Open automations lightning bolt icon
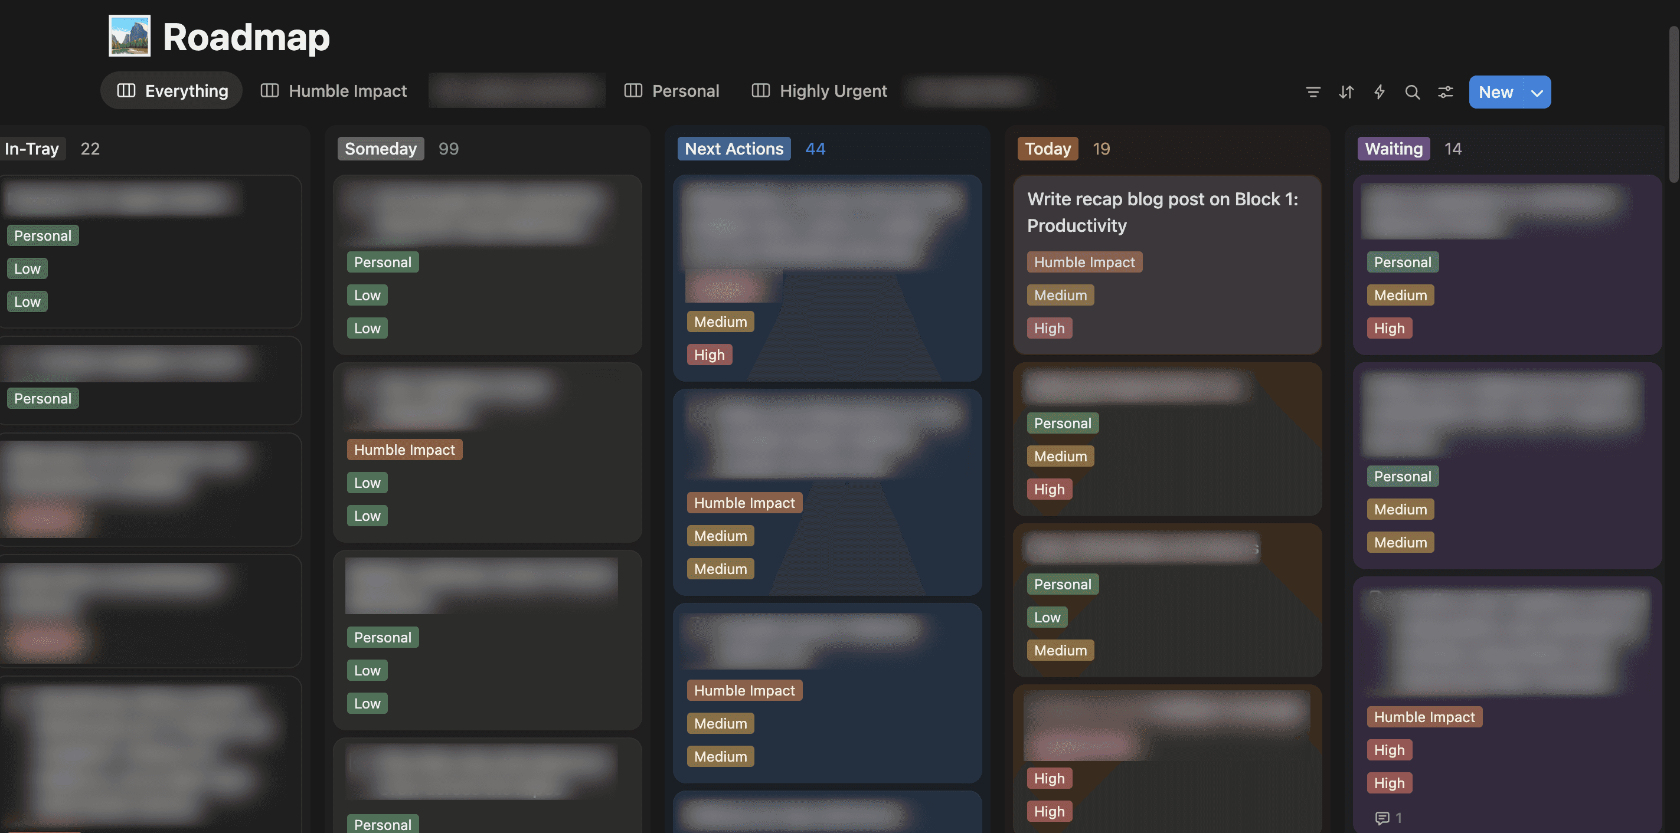 pyautogui.click(x=1380, y=92)
